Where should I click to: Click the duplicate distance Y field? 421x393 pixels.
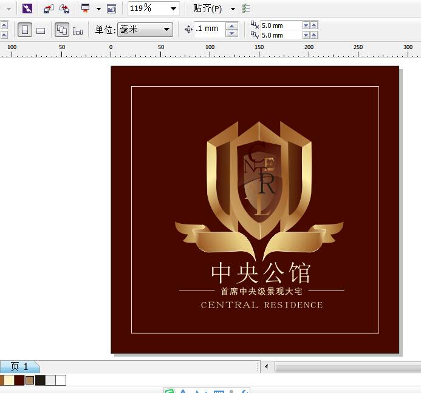click(x=281, y=35)
